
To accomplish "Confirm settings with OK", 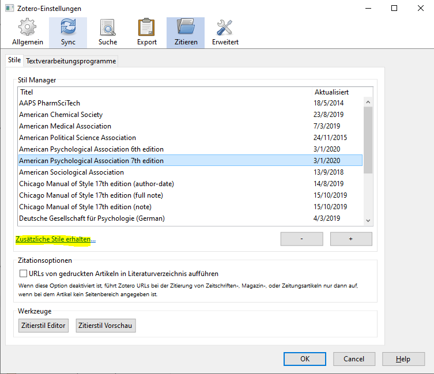I will [305, 359].
